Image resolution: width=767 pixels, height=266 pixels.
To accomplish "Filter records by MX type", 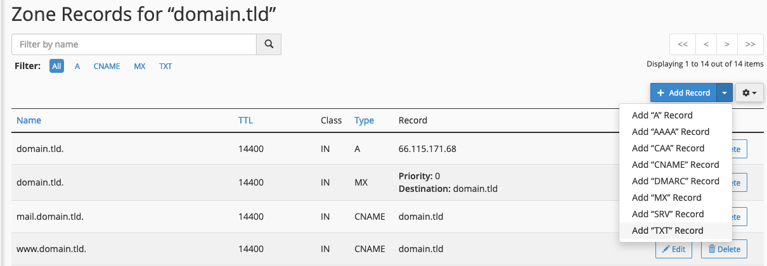I will point(139,66).
